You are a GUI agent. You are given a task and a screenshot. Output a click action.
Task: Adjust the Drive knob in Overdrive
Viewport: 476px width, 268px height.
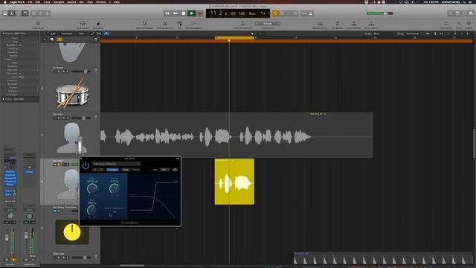point(92,188)
